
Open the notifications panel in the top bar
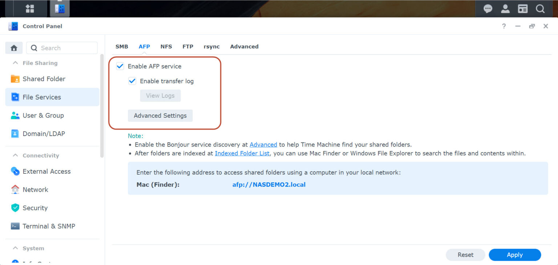tap(488, 8)
